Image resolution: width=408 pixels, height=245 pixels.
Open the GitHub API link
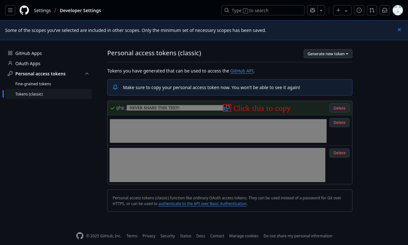coord(242,71)
